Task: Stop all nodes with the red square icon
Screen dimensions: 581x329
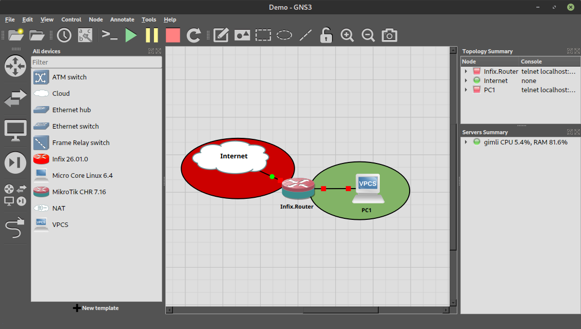Action: click(173, 35)
